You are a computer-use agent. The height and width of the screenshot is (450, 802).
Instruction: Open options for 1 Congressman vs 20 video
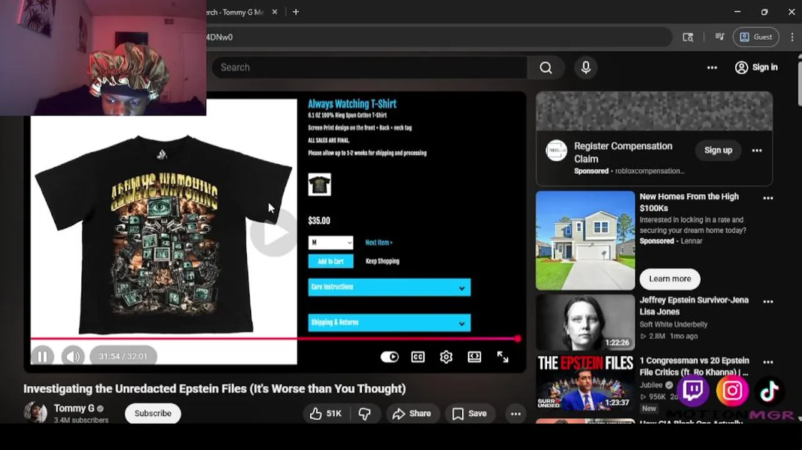tap(768, 362)
